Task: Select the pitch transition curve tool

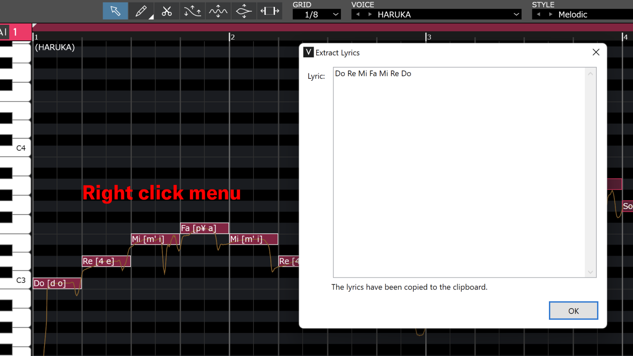Action: click(192, 11)
